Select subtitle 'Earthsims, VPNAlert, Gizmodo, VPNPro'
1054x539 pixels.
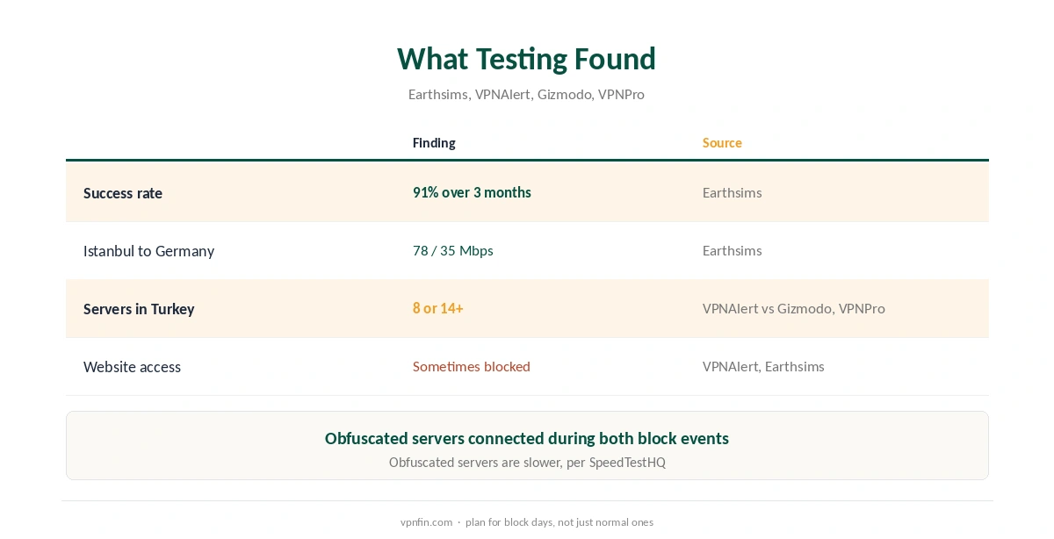coord(526,94)
